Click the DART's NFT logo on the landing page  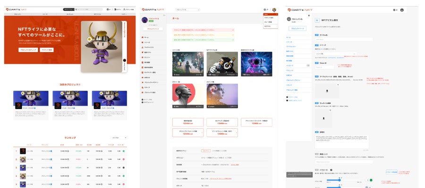[16, 9]
